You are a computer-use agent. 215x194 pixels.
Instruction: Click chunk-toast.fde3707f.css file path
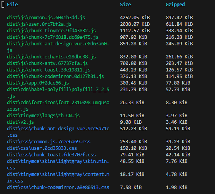pos(51,155)
